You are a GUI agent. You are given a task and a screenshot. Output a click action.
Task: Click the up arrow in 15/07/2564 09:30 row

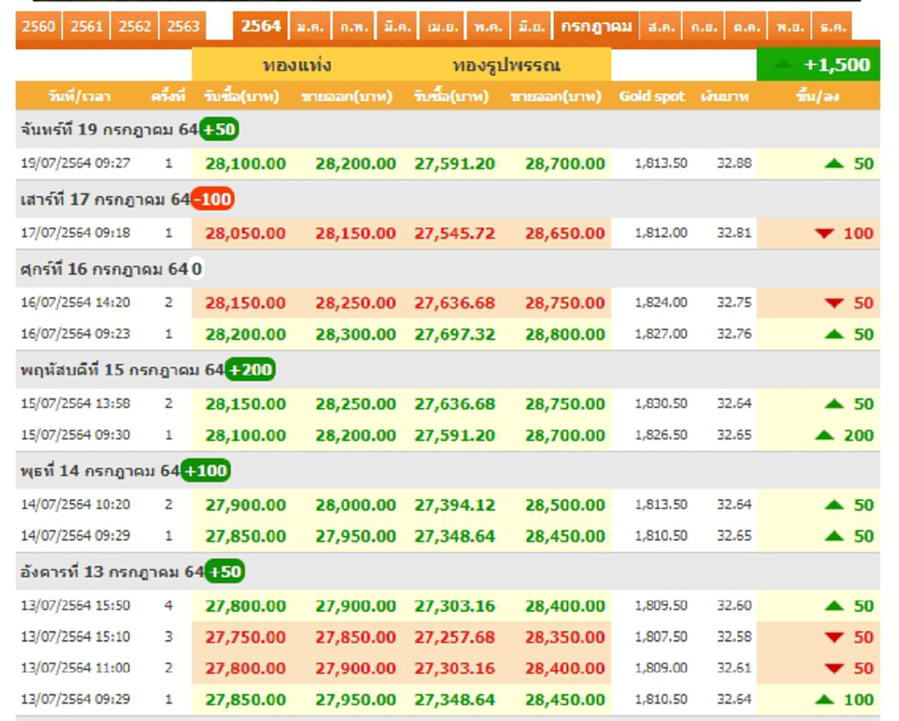click(x=824, y=435)
